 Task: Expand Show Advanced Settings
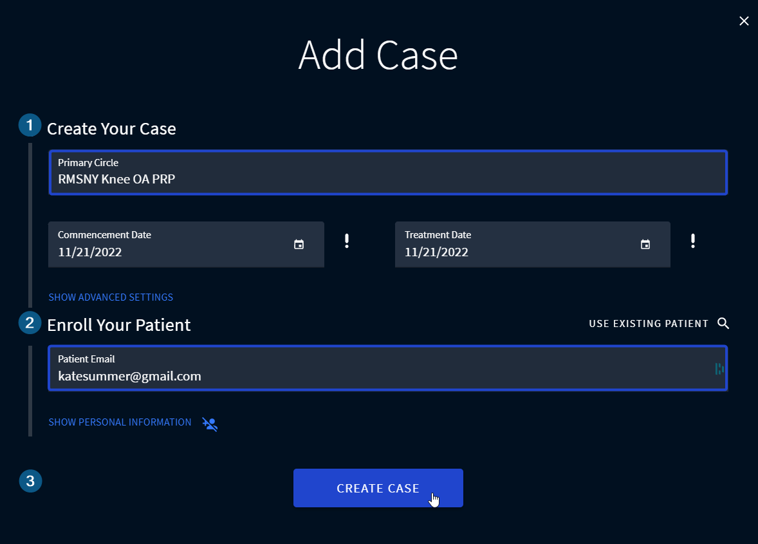(111, 297)
